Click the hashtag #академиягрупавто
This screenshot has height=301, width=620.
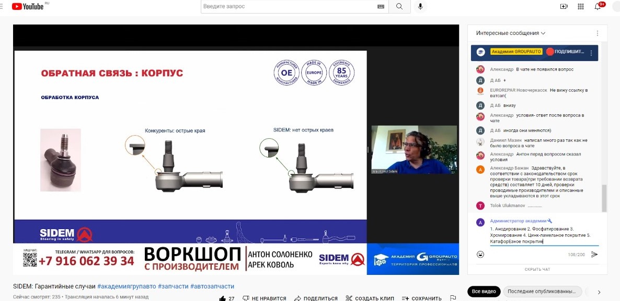126,286
